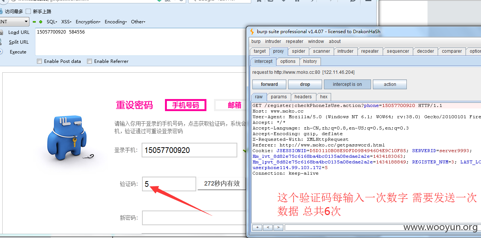Click the 'userphone114.99.103.172=5' cookie line

coord(290,168)
